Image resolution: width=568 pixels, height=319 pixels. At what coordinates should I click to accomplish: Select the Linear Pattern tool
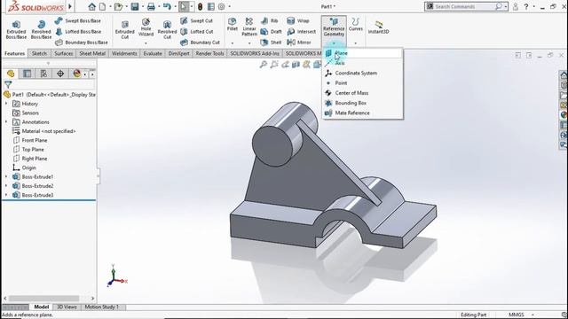coord(249,27)
